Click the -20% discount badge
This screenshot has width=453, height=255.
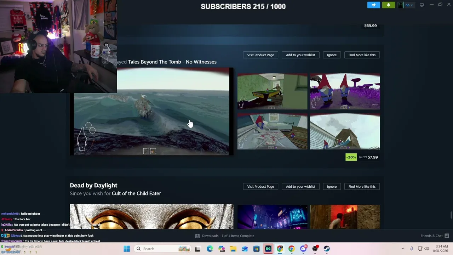tap(351, 157)
